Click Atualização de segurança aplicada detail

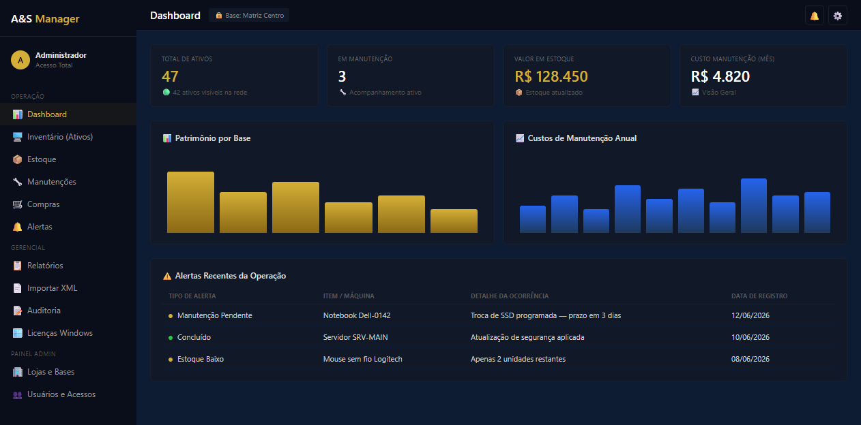click(527, 337)
